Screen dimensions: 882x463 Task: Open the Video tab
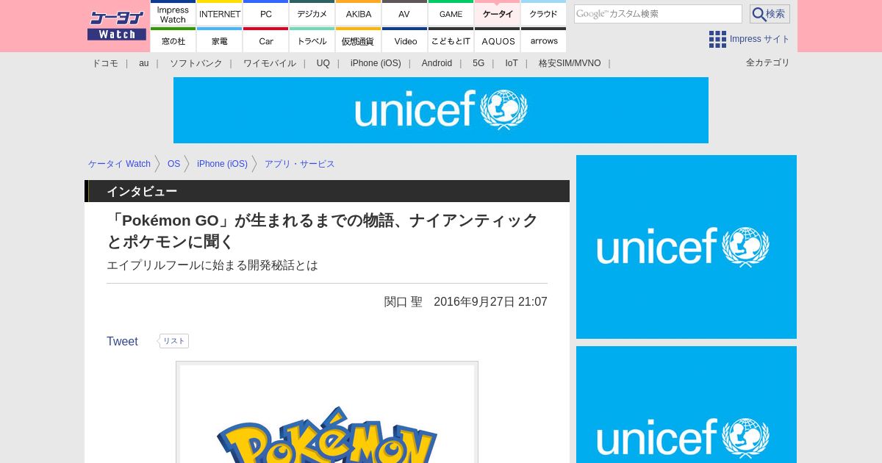pyautogui.click(x=405, y=40)
